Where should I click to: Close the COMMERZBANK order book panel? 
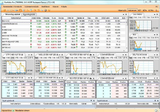click(126, 78)
